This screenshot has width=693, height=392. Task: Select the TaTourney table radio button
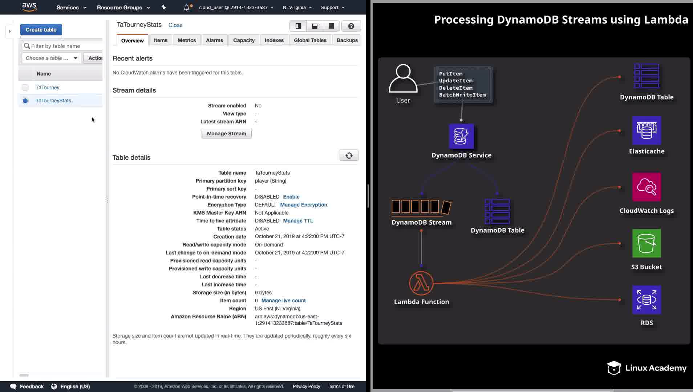click(x=25, y=87)
